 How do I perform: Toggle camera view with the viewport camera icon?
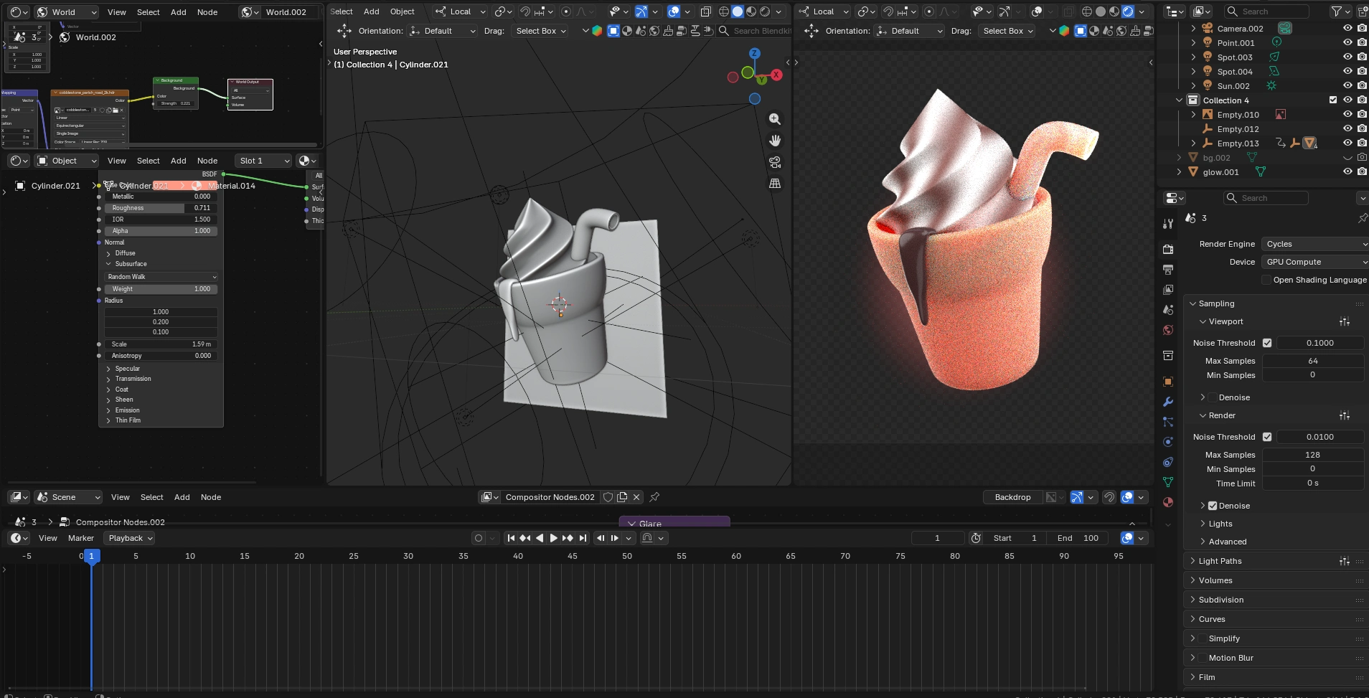click(775, 162)
